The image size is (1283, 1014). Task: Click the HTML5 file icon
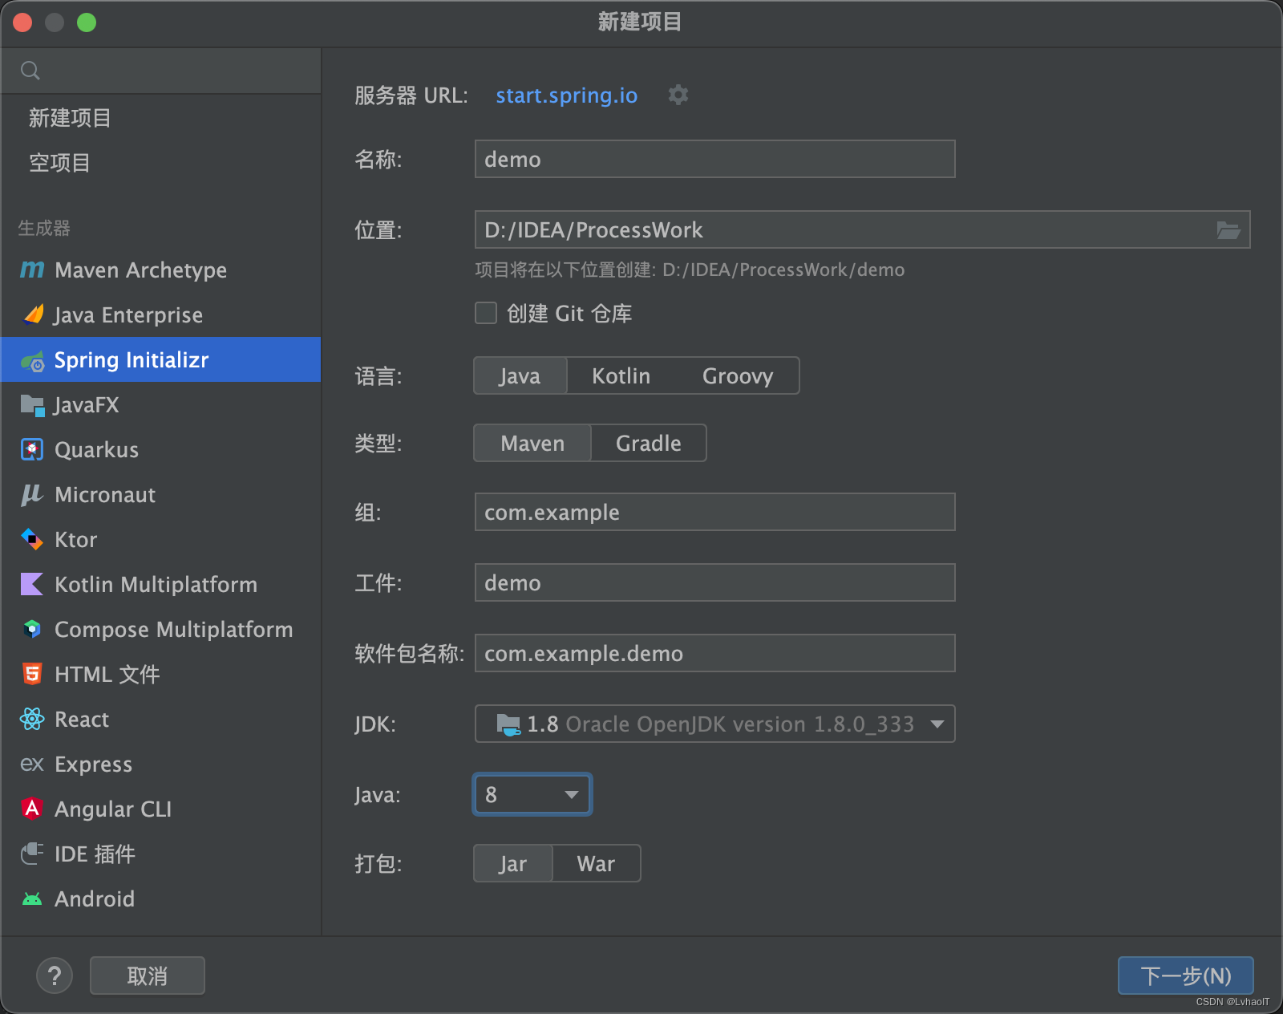pos(32,674)
